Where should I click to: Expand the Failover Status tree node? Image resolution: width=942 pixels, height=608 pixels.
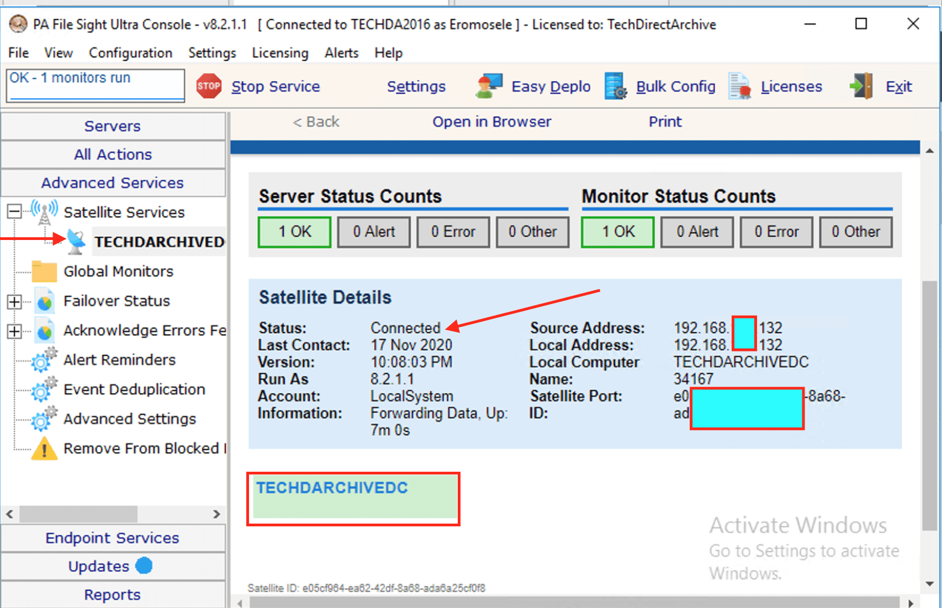(14, 301)
